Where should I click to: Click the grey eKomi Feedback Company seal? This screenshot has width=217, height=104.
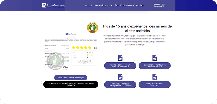pyautogui.click(x=55, y=61)
